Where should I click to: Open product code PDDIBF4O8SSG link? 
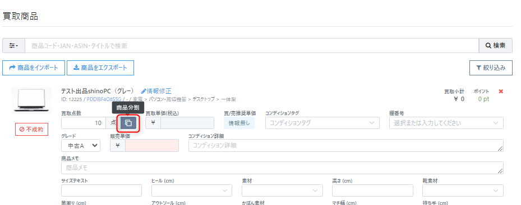point(104,99)
